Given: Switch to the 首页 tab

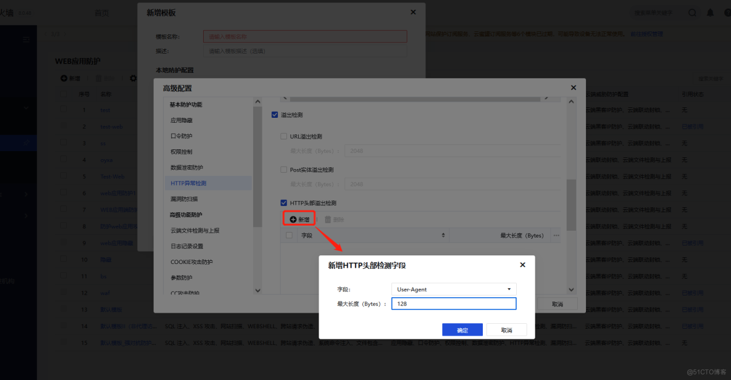Looking at the screenshot, I should point(101,11).
